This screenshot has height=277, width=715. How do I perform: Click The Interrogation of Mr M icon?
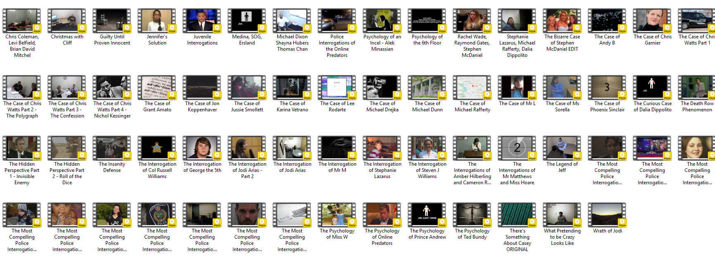pos(337,148)
